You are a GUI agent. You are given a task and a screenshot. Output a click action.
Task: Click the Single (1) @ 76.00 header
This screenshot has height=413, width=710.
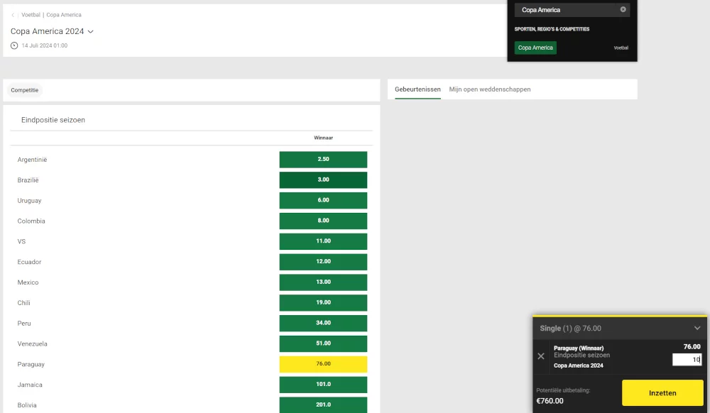click(571, 329)
